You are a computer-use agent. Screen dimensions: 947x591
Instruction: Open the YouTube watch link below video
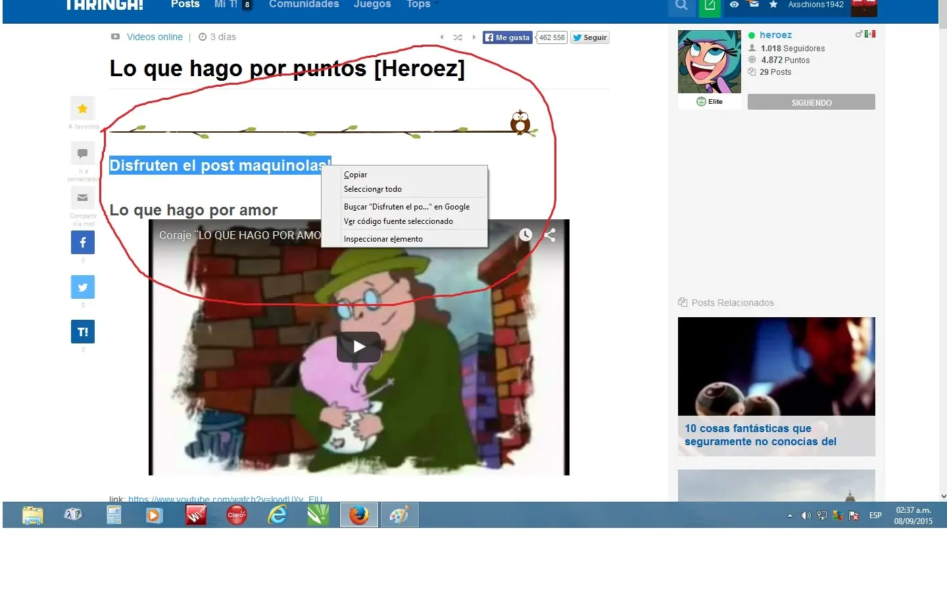(226, 498)
